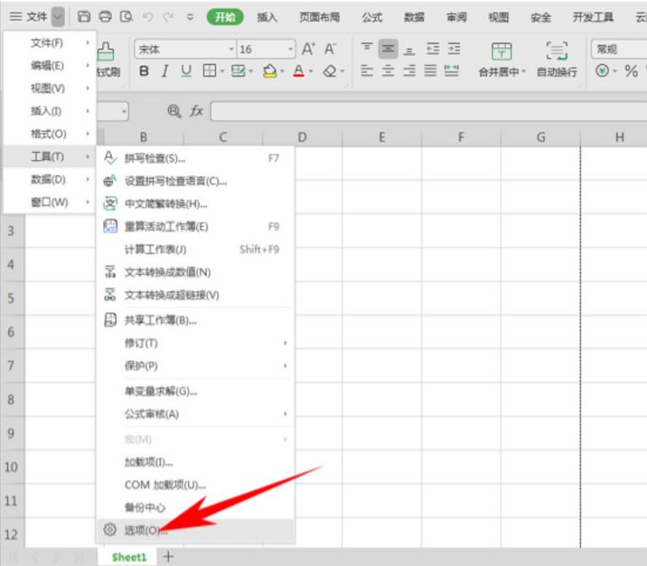Open the font name dropdown
The width and height of the screenshot is (647, 566).
point(232,50)
